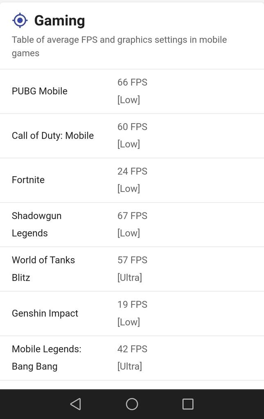264x419 pixels.
Task: Tap the Genshin Impact game name
Action: click(x=45, y=313)
